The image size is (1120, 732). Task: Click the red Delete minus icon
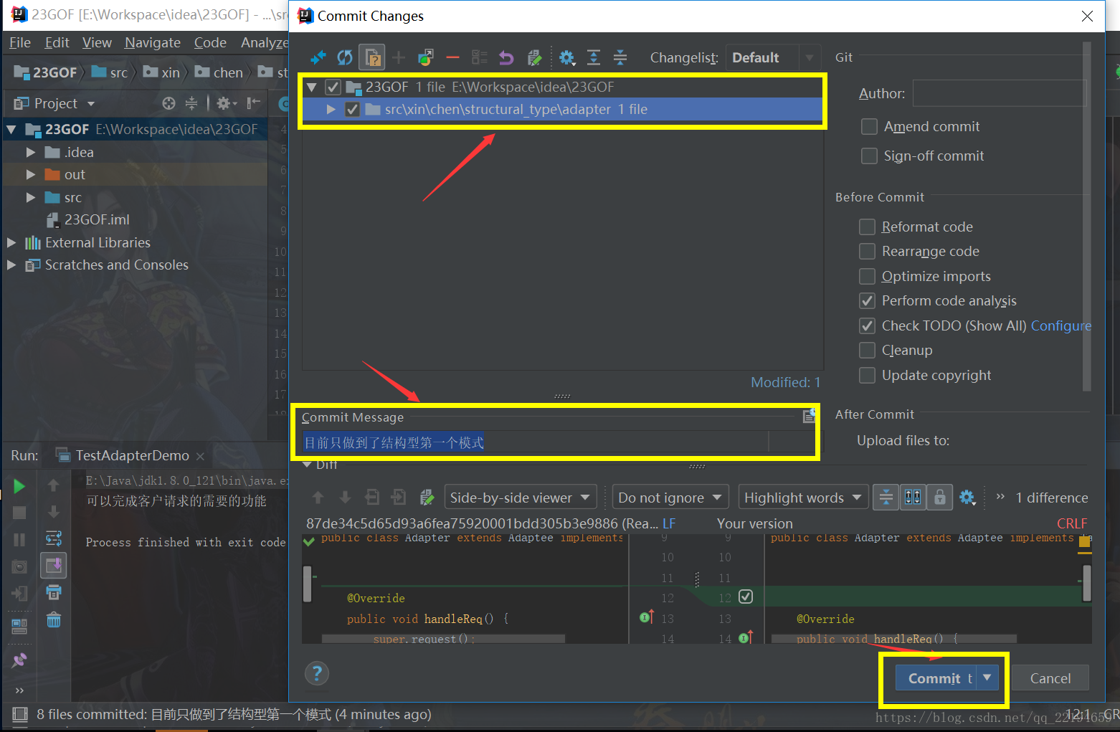tap(452, 57)
